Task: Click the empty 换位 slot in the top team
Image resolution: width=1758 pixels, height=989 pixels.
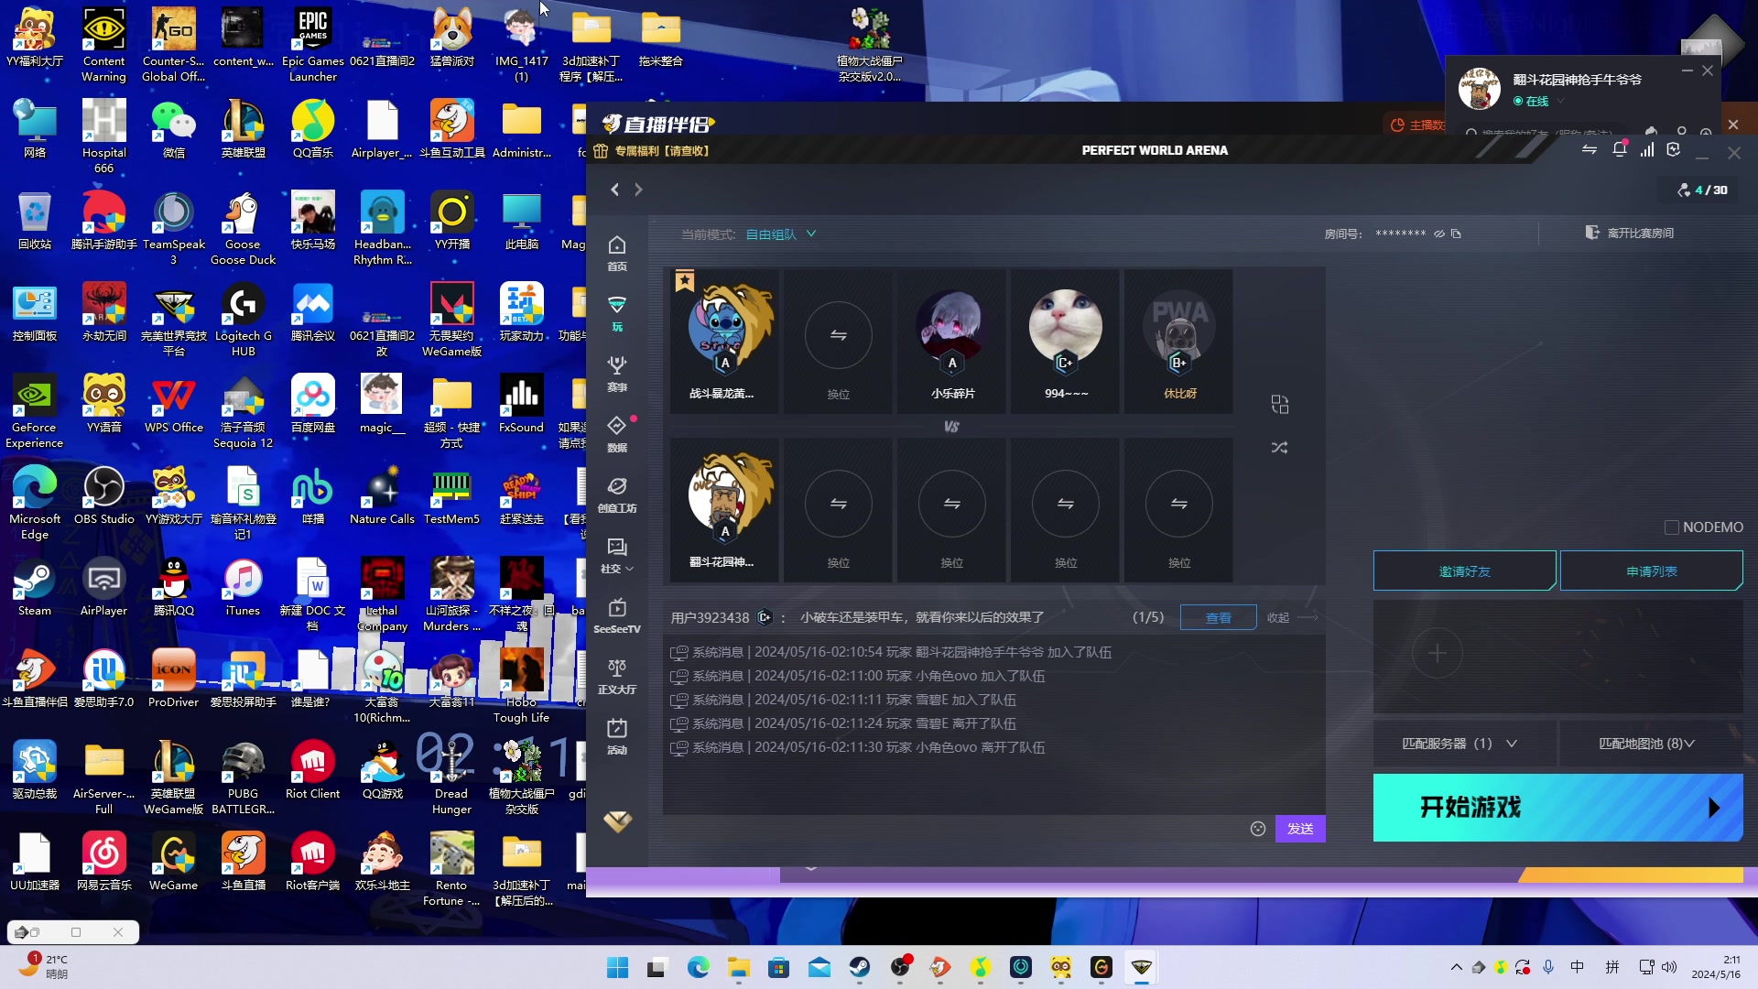Action: click(839, 341)
